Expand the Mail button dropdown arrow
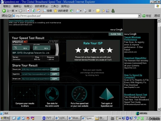 [81, 11]
